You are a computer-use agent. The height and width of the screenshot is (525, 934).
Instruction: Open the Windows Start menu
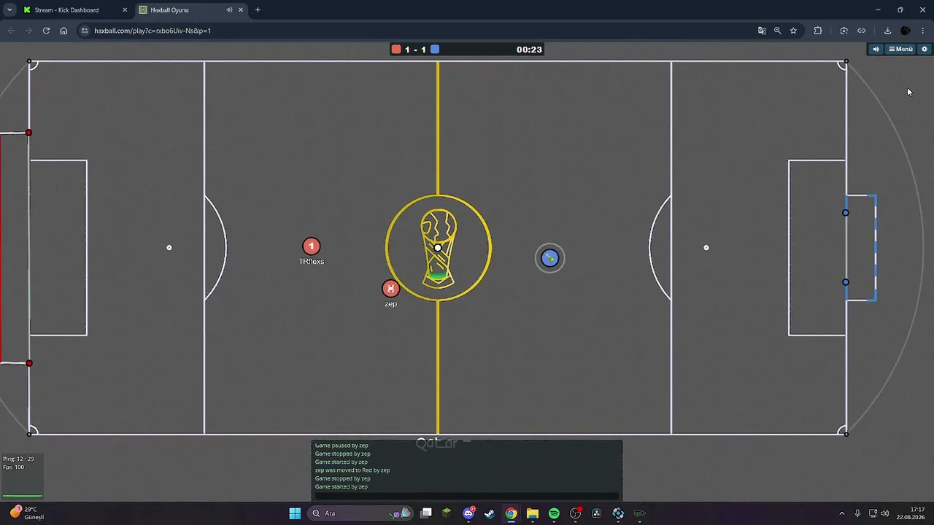pos(295,513)
